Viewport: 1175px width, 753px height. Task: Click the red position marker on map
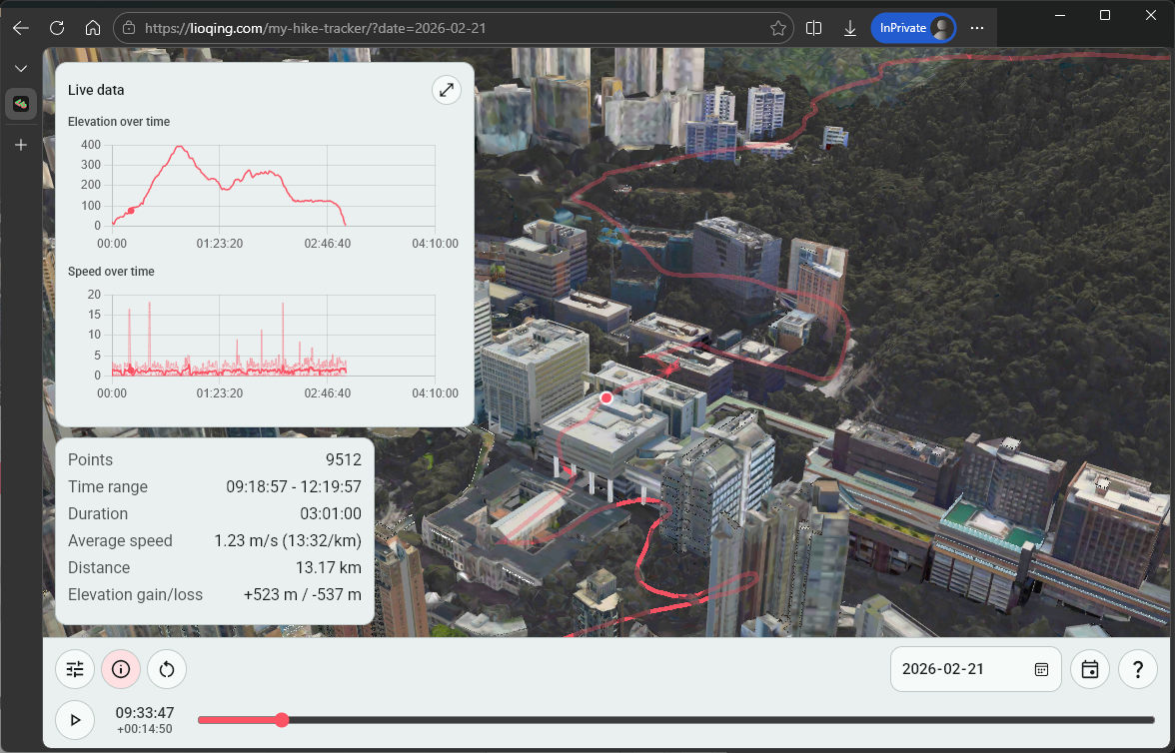click(605, 398)
